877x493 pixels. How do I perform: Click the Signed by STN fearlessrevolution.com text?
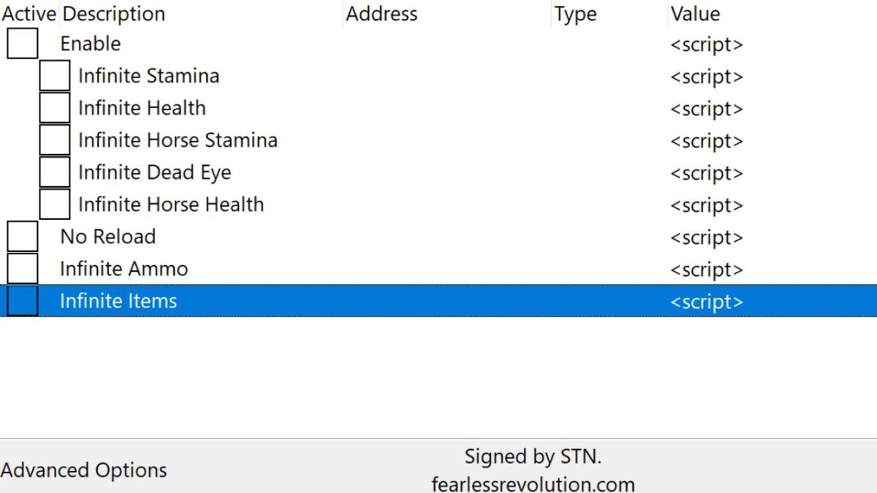coord(533,470)
